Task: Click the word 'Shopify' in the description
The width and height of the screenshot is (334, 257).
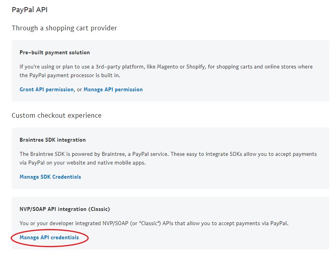Action: [x=196, y=67]
